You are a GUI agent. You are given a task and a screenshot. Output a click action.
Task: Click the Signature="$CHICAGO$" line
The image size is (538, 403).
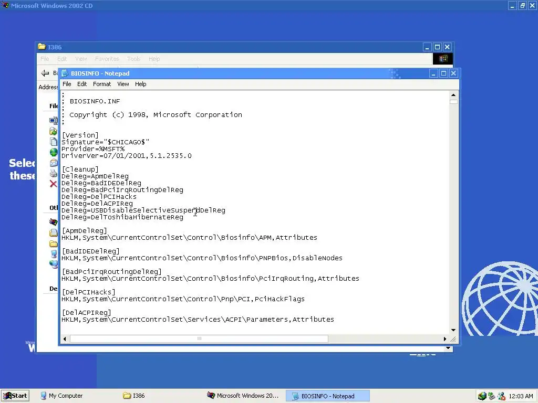click(x=105, y=142)
